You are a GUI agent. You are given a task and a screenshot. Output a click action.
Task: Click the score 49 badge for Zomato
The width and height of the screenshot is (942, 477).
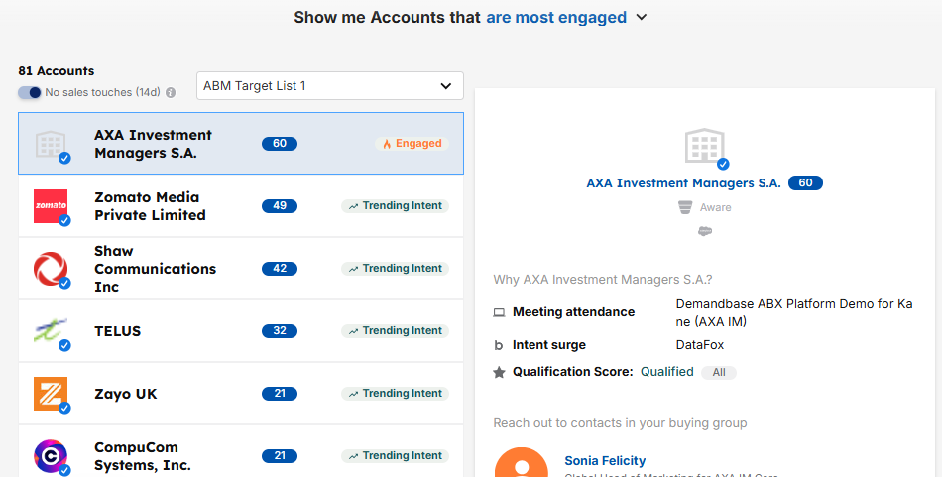[x=280, y=206]
